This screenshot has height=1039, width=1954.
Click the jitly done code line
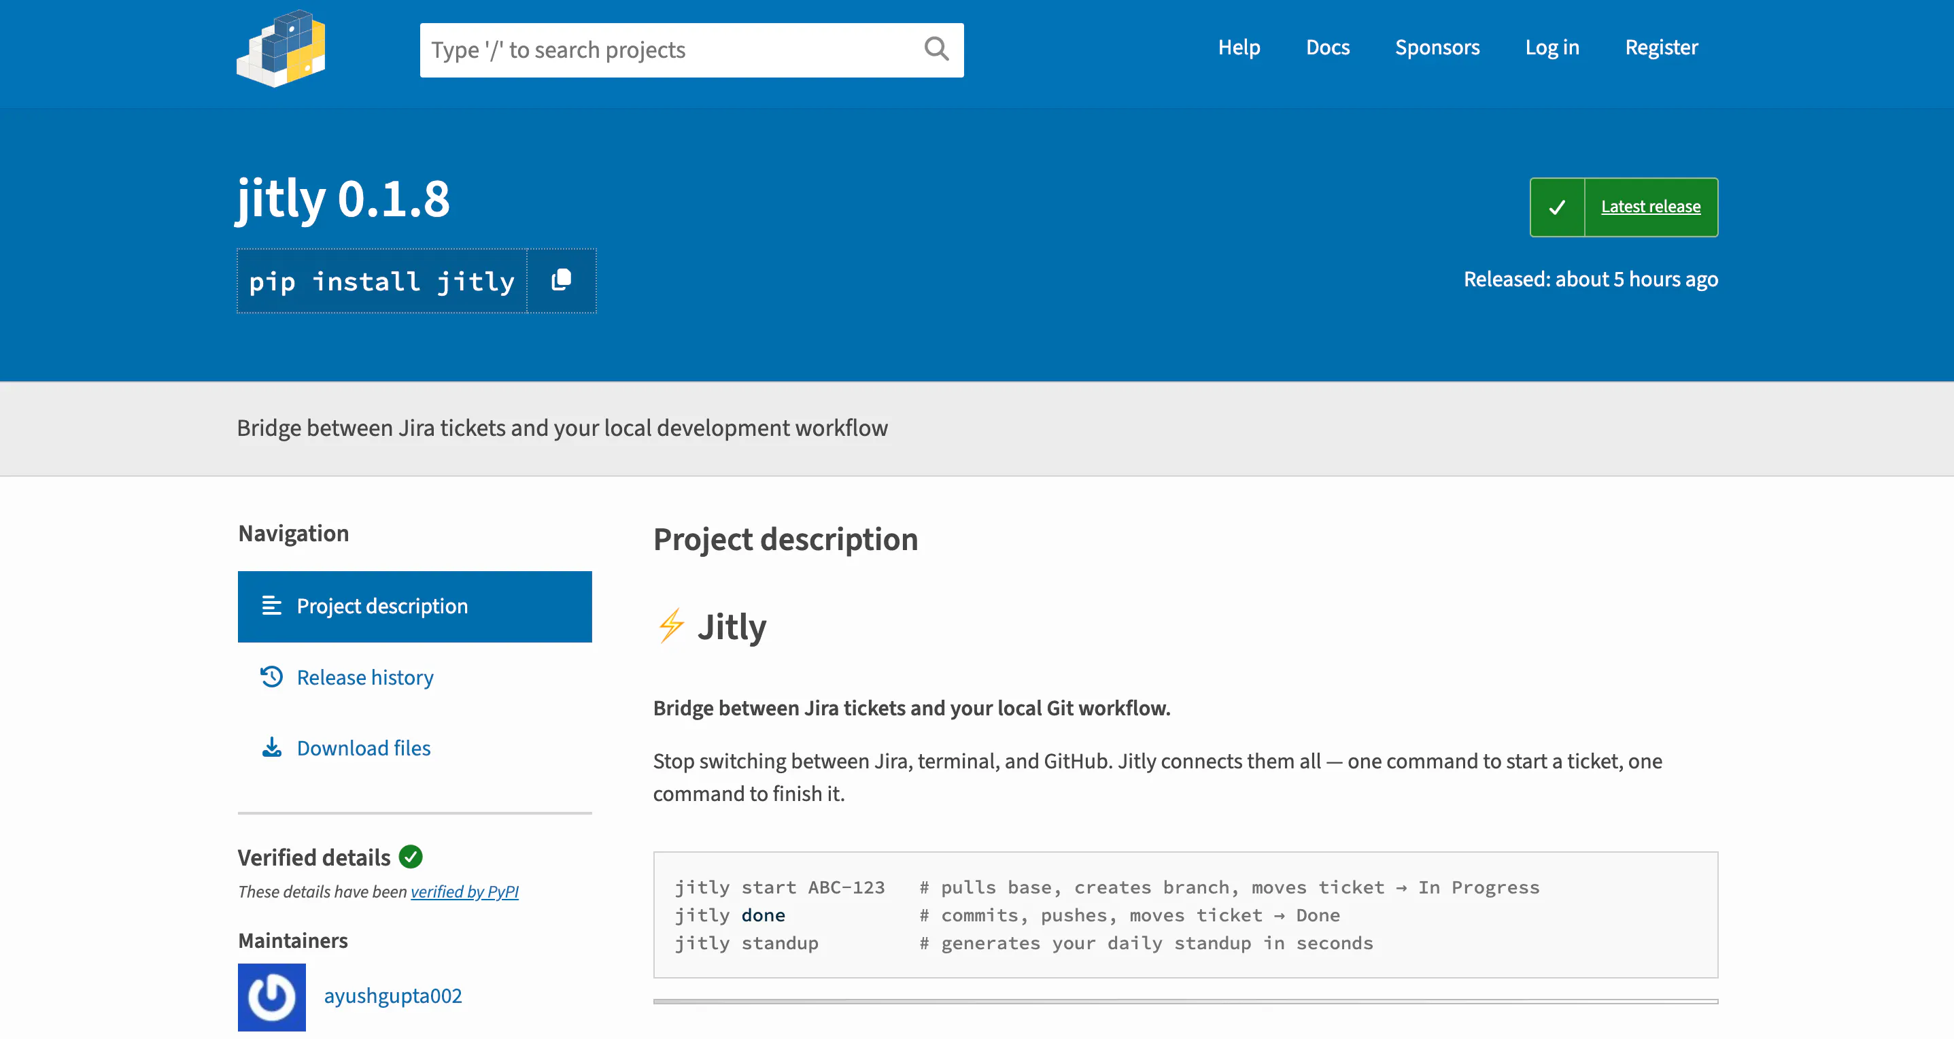tap(1008, 915)
